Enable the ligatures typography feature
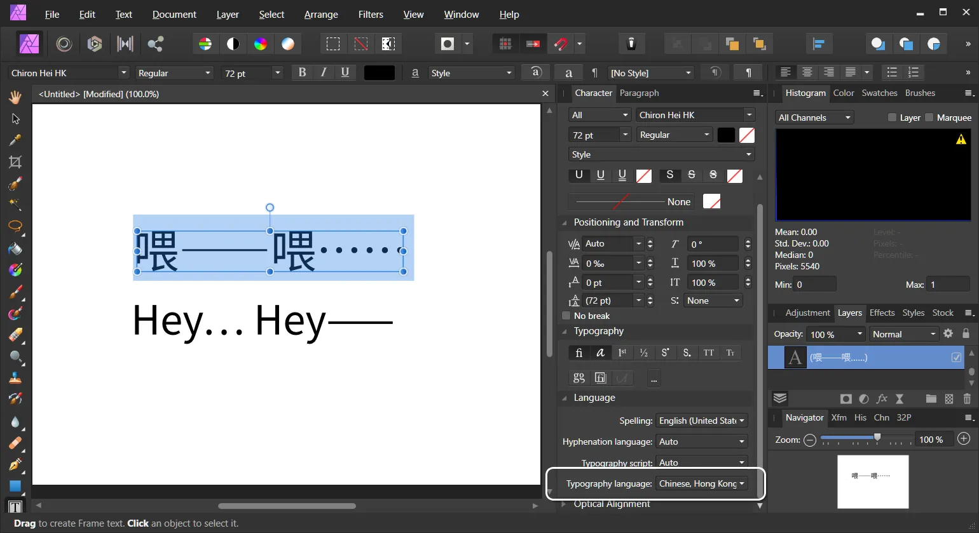 578,353
